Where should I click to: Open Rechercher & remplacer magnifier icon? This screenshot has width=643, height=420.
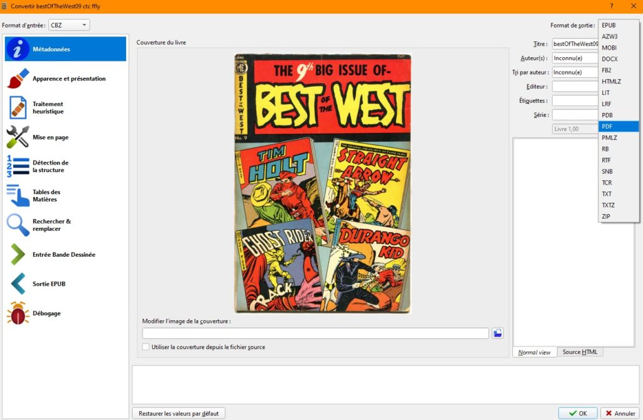click(x=18, y=225)
